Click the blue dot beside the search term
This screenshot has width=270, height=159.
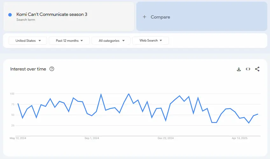click(10, 15)
